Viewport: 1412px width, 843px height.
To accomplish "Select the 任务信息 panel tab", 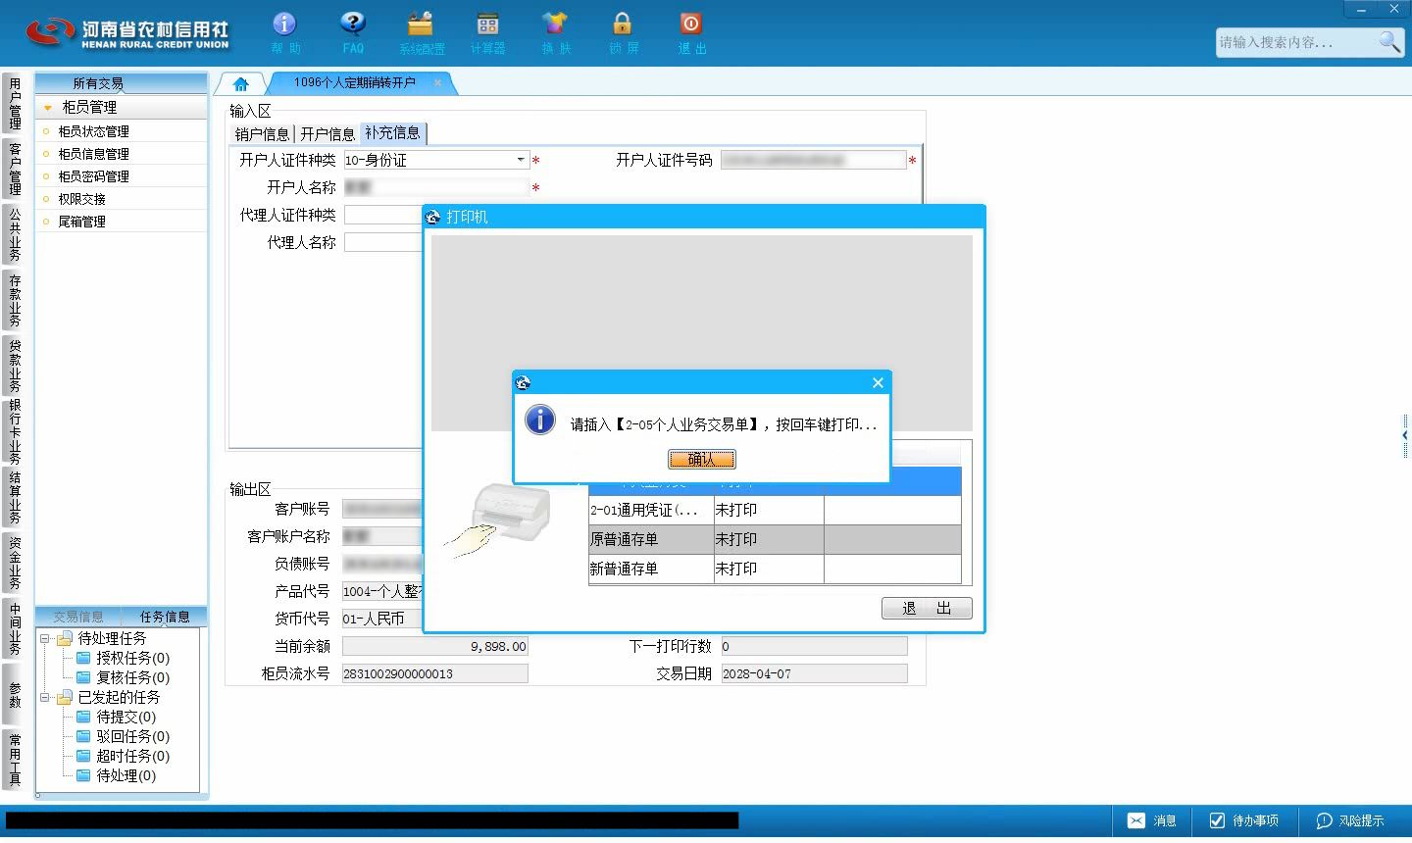I will pyautogui.click(x=165, y=617).
